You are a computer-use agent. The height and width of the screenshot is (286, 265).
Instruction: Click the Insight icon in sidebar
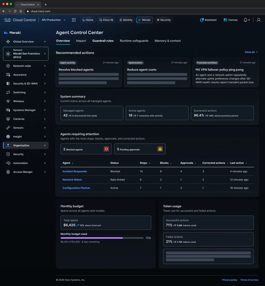click(x=8, y=137)
